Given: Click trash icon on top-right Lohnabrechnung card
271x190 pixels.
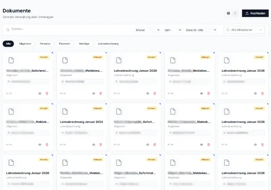Looking at the screenshot, I should pyautogui.click(x=262, y=93).
